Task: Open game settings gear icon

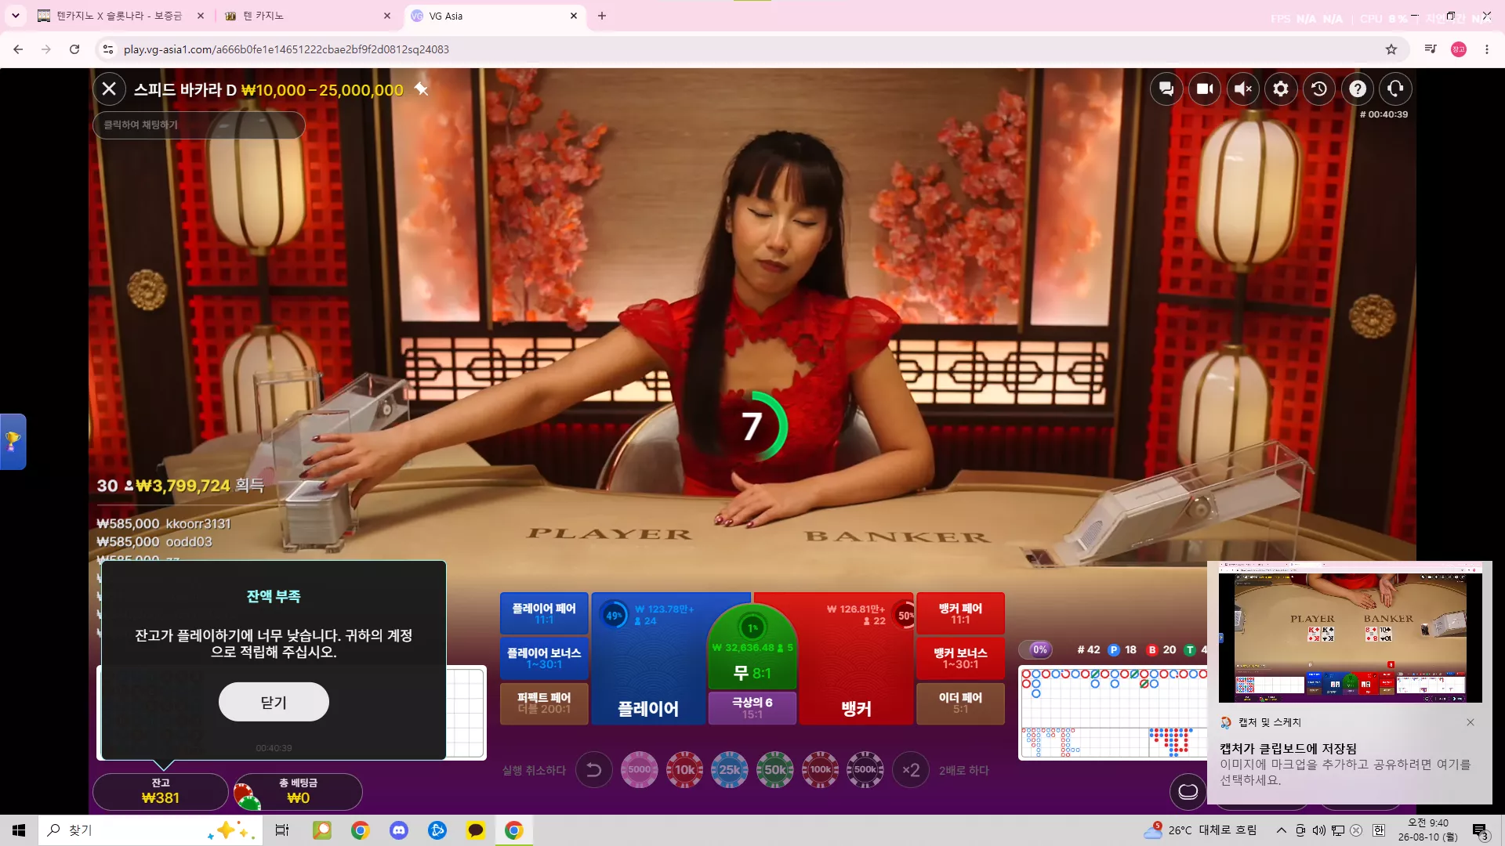Action: pyautogui.click(x=1281, y=89)
